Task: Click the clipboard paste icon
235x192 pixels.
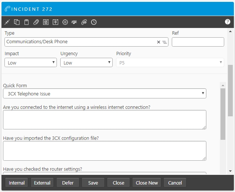Action: (x=26, y=22)
